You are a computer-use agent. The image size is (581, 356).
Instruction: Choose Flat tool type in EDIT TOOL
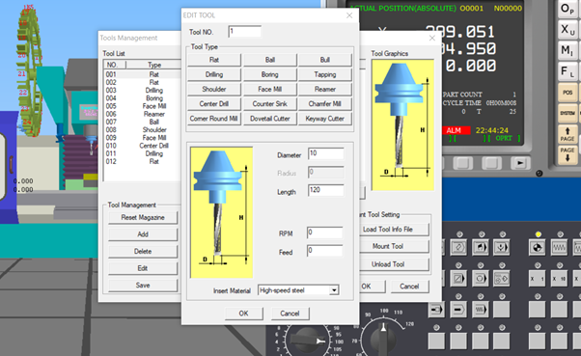[214, 60]
